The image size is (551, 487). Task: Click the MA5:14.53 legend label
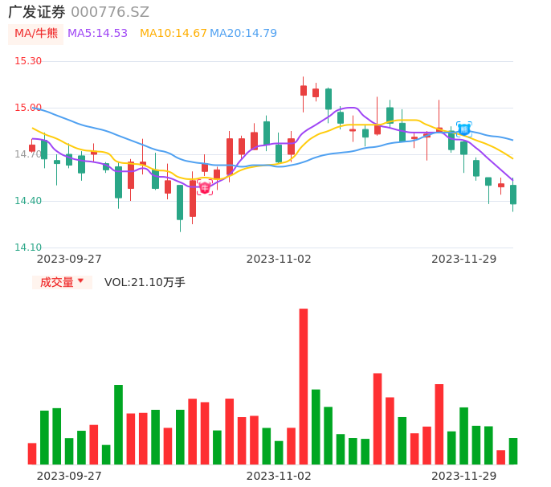[97, 34]
